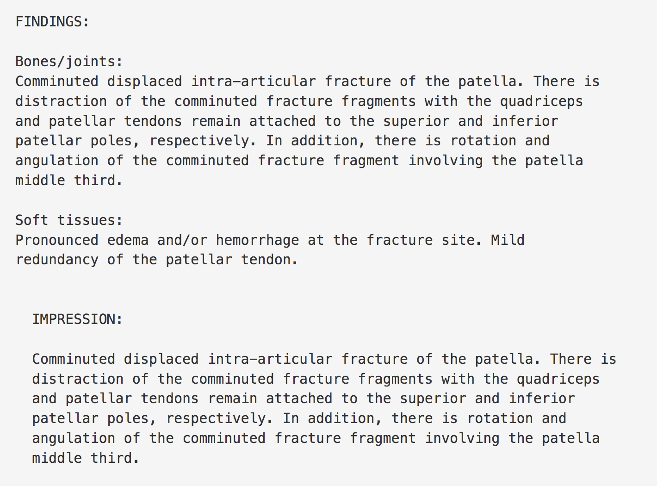The image size is (657, 486).
Task: Click intra-articular in the Findings paragraph
Action: coord(254,81)
